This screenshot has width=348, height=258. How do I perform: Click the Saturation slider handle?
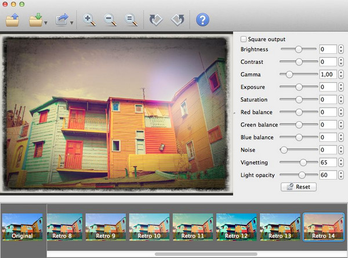coord(299,100)
